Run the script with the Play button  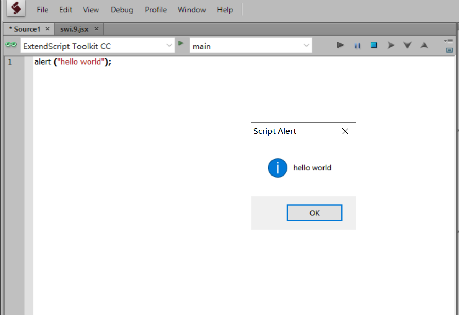pos(341,45)
